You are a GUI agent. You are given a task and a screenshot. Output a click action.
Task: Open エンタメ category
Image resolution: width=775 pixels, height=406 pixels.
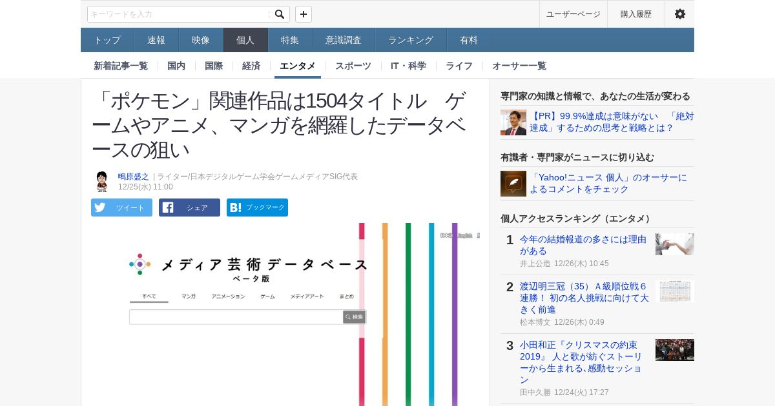click(298, 66)
